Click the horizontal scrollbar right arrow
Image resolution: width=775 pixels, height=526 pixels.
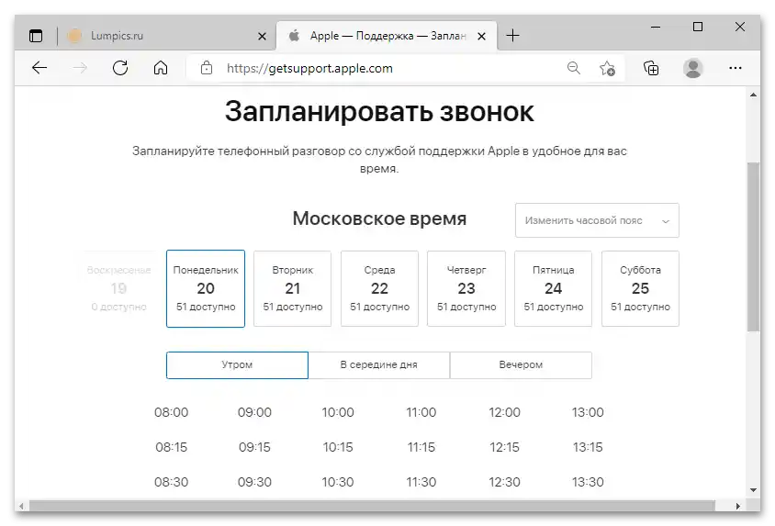tap(738, 506)
